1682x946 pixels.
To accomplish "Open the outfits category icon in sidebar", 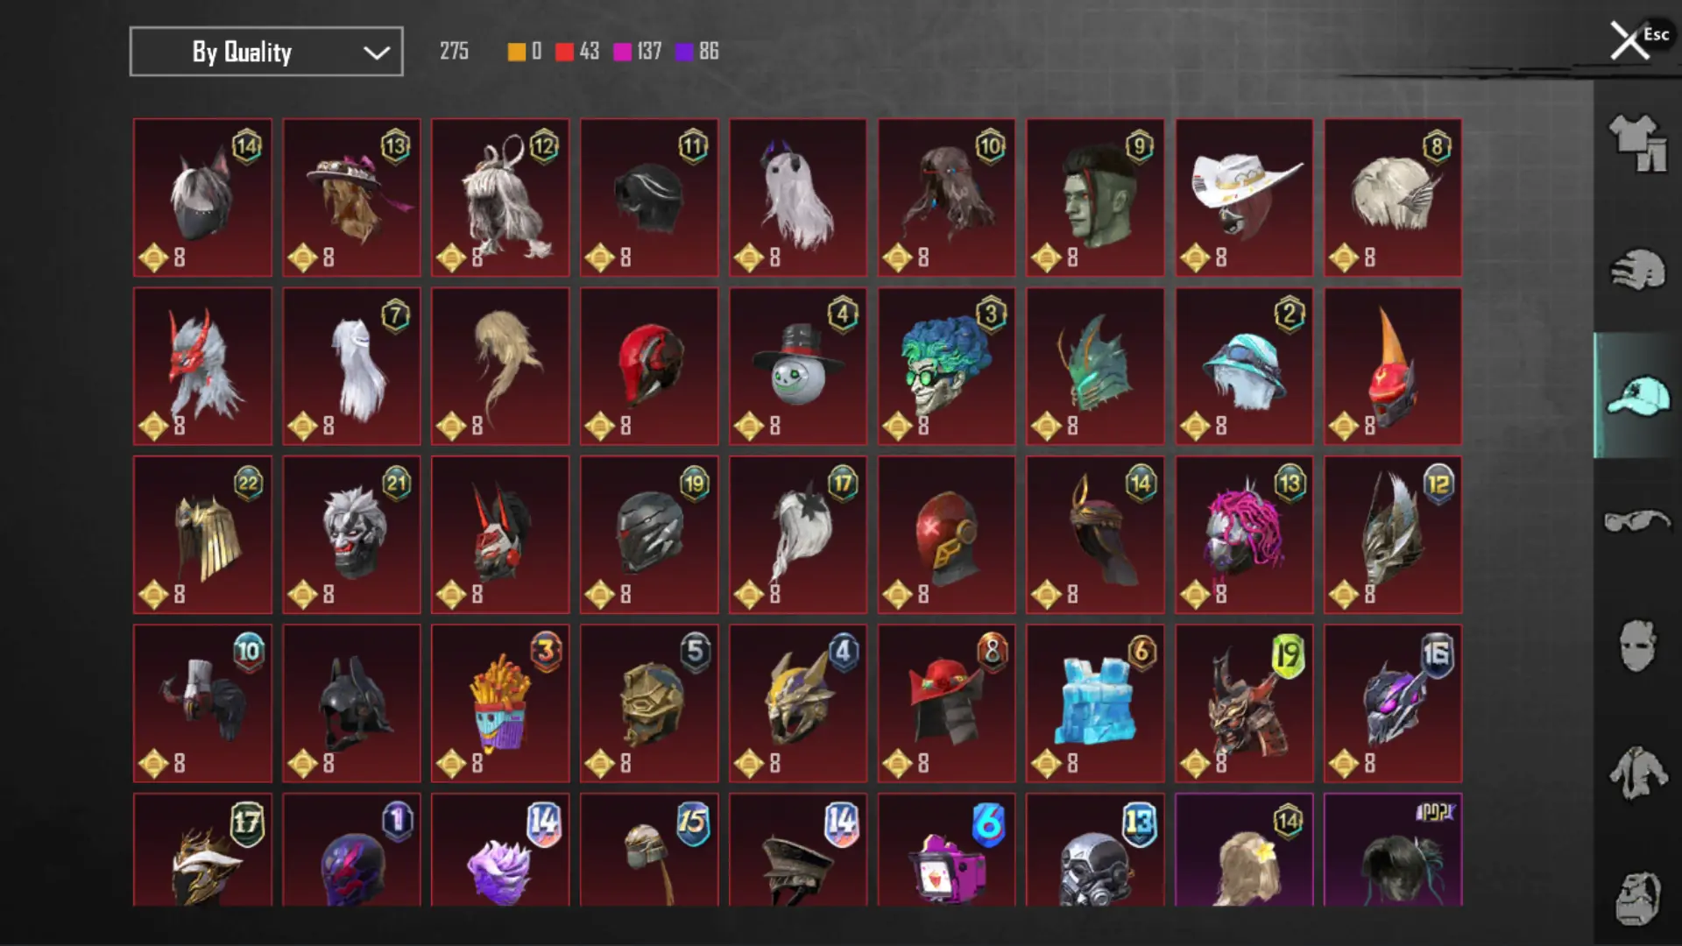I will coord(1637,143).
